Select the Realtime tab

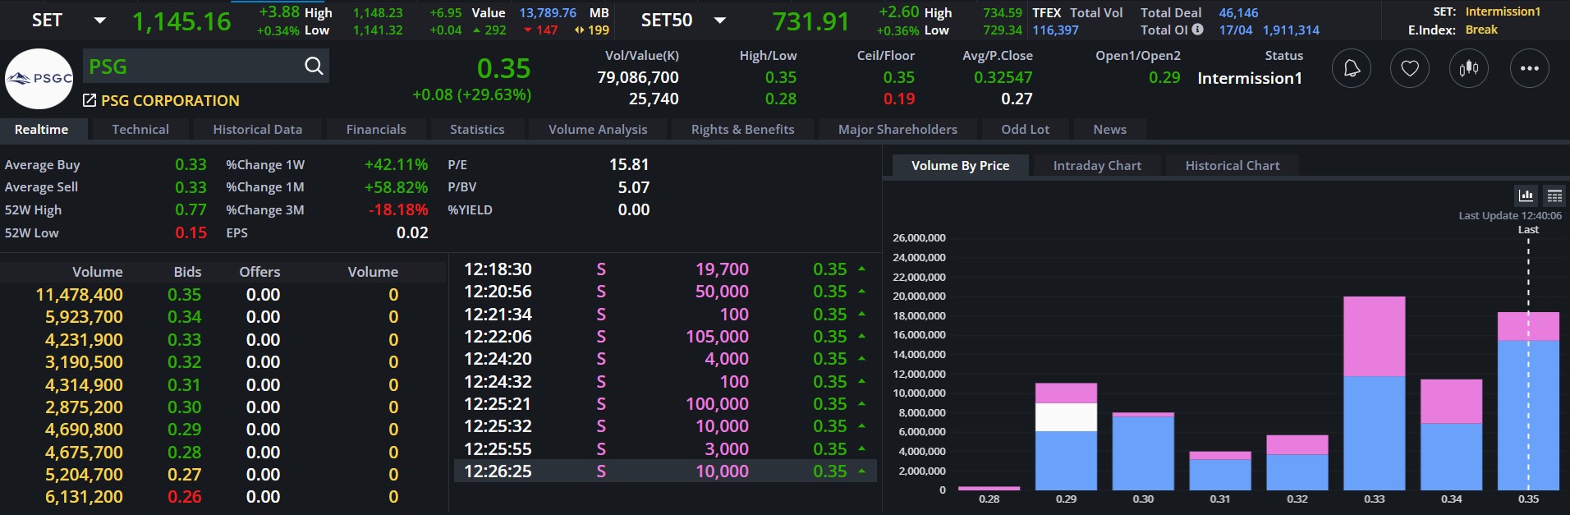pos(42,129)
